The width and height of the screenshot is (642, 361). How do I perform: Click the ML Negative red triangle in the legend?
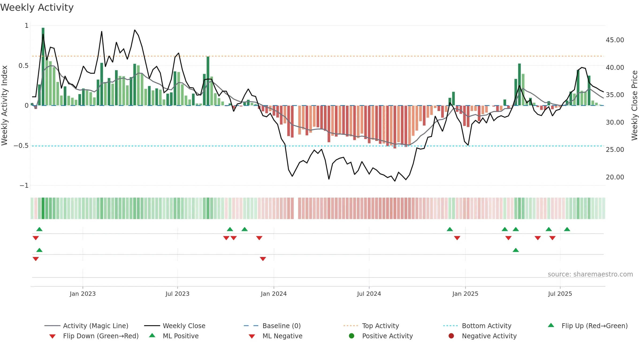[x=252, y=336]
